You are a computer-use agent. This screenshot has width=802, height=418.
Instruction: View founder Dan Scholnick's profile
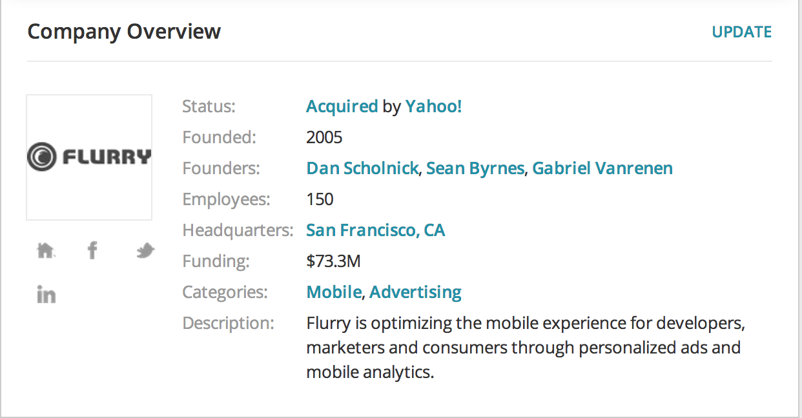[x=362, y=168]
